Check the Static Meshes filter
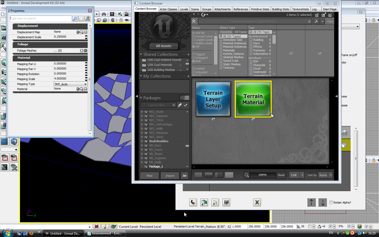 [221, 64]
